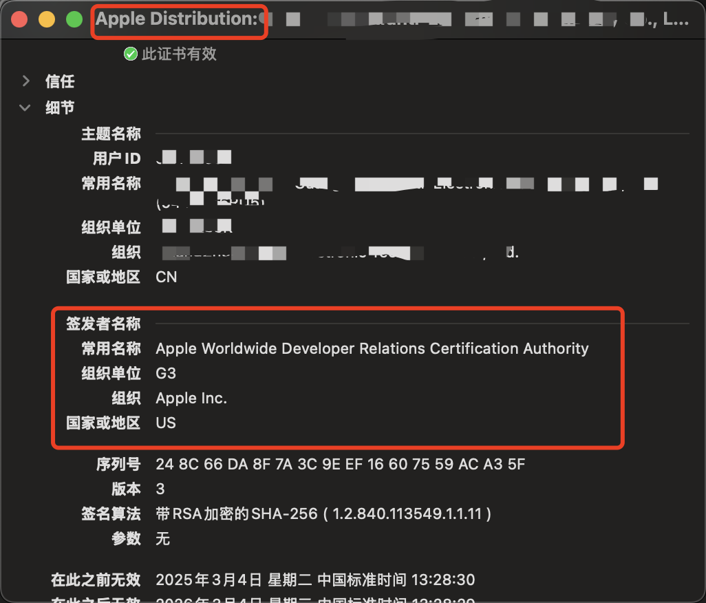Minimize the window with the yellow button

point(47,19)
